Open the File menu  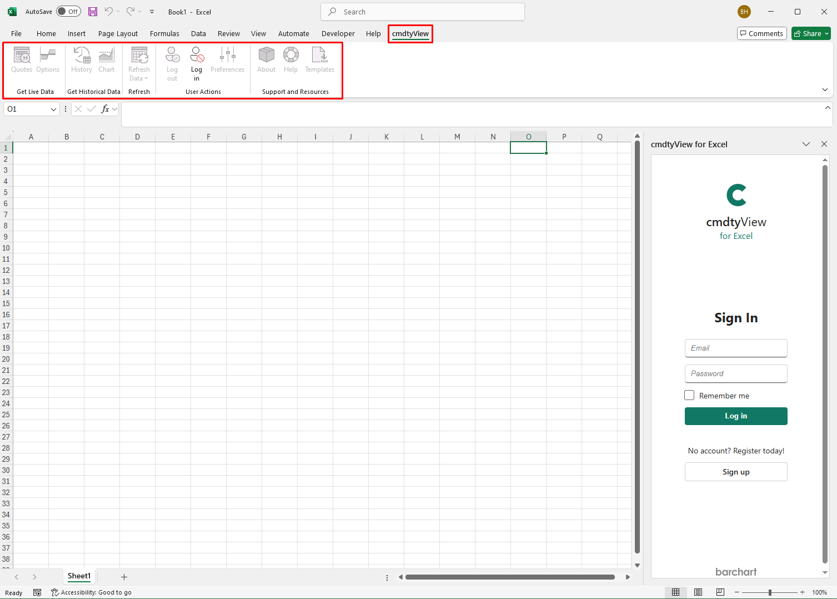click(x=16, y=33)
